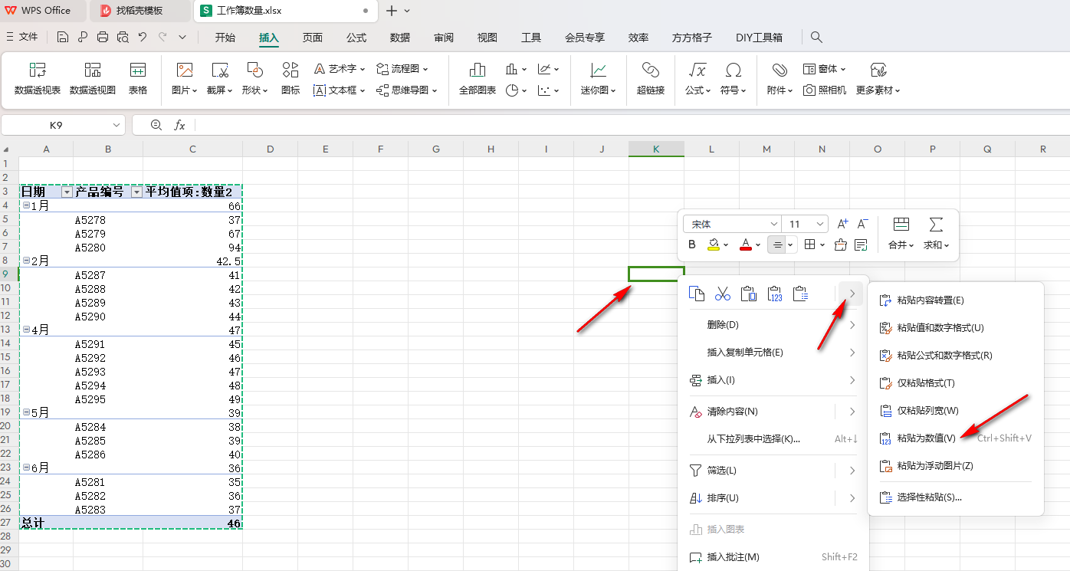Switch to the 开始 ribbon tab

[225, 38]
